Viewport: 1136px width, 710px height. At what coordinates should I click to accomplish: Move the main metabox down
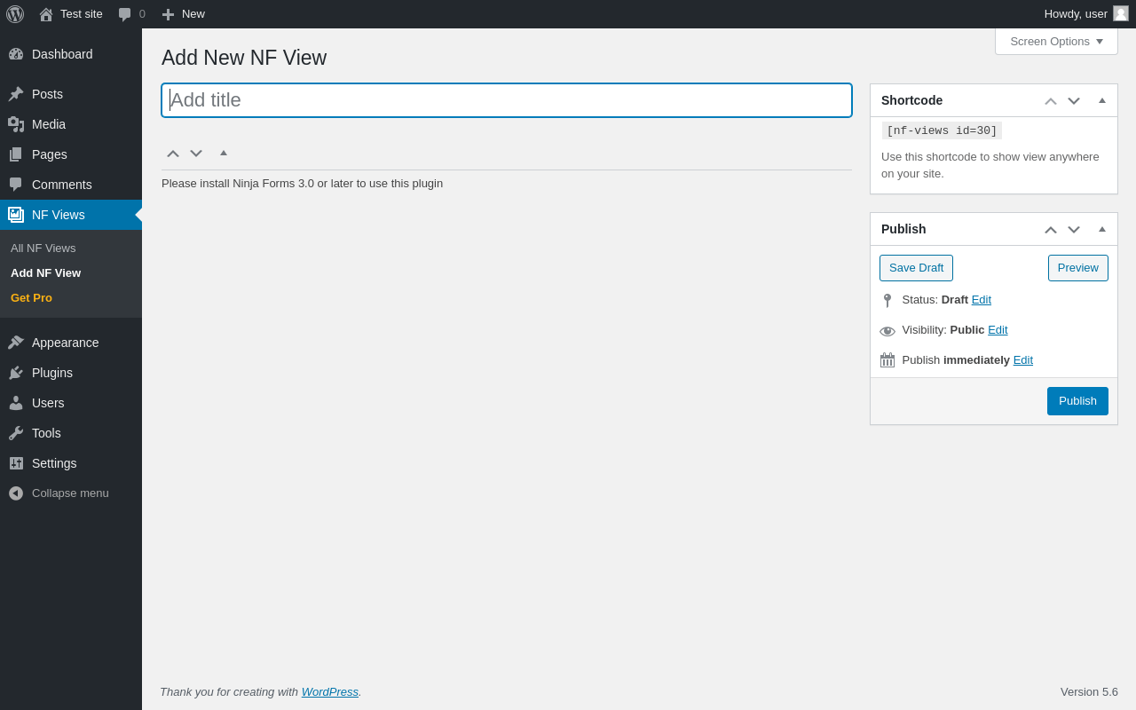pos(196,154)
